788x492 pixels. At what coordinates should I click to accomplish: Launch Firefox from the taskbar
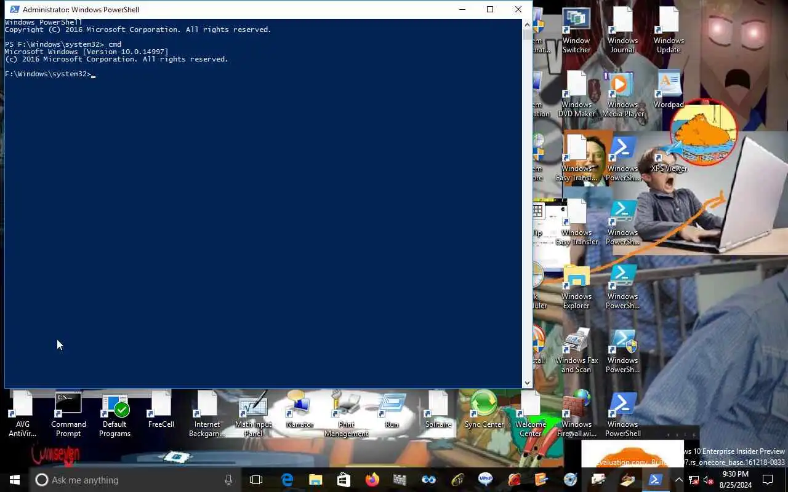(372, 480)
